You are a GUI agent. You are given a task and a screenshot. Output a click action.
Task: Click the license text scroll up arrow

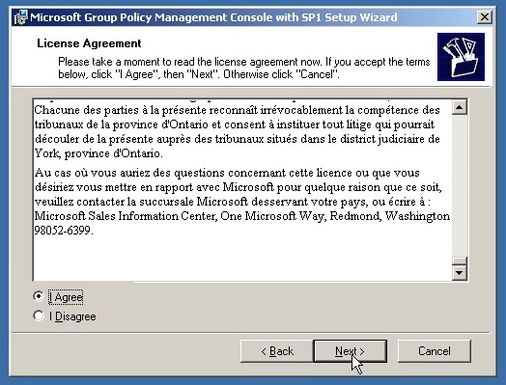click(x=460, y=107)
